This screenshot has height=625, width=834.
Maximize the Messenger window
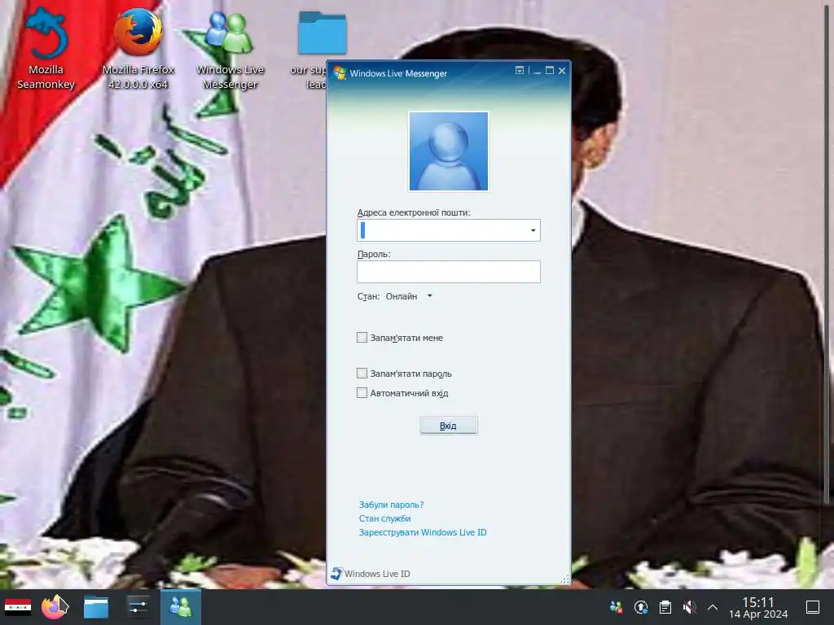coord(550,70)
